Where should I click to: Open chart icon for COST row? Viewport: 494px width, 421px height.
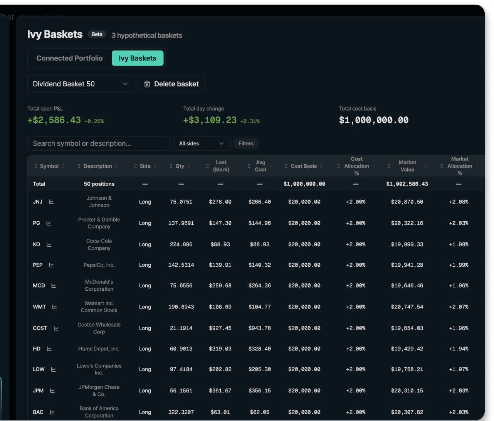(56, 328)
